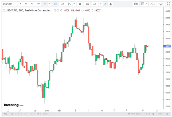
Task: Take a chart snapshot with camera icon
Action: click(x=136, y=4)
